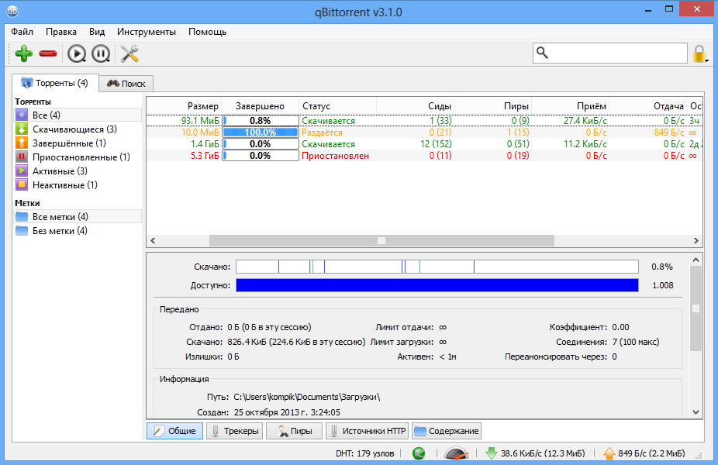Click the horizontal scrollbar left arrow in torrent list

point(153,241)
